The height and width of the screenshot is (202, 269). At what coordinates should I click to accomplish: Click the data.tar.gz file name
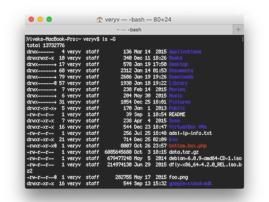(x=184, y=152)
